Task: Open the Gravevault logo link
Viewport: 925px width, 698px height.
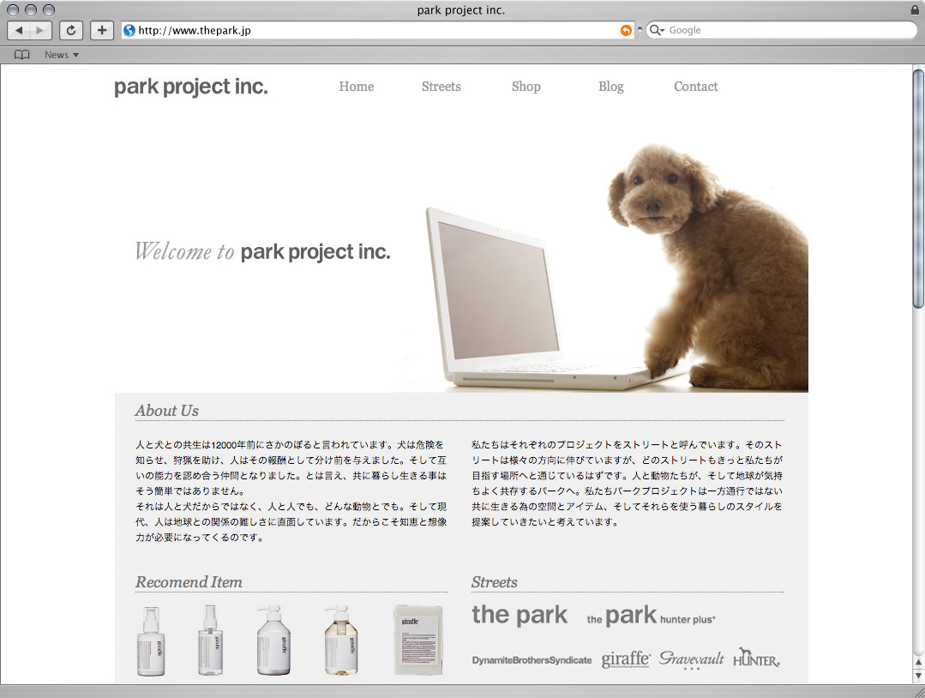Action: pos(691,659)
